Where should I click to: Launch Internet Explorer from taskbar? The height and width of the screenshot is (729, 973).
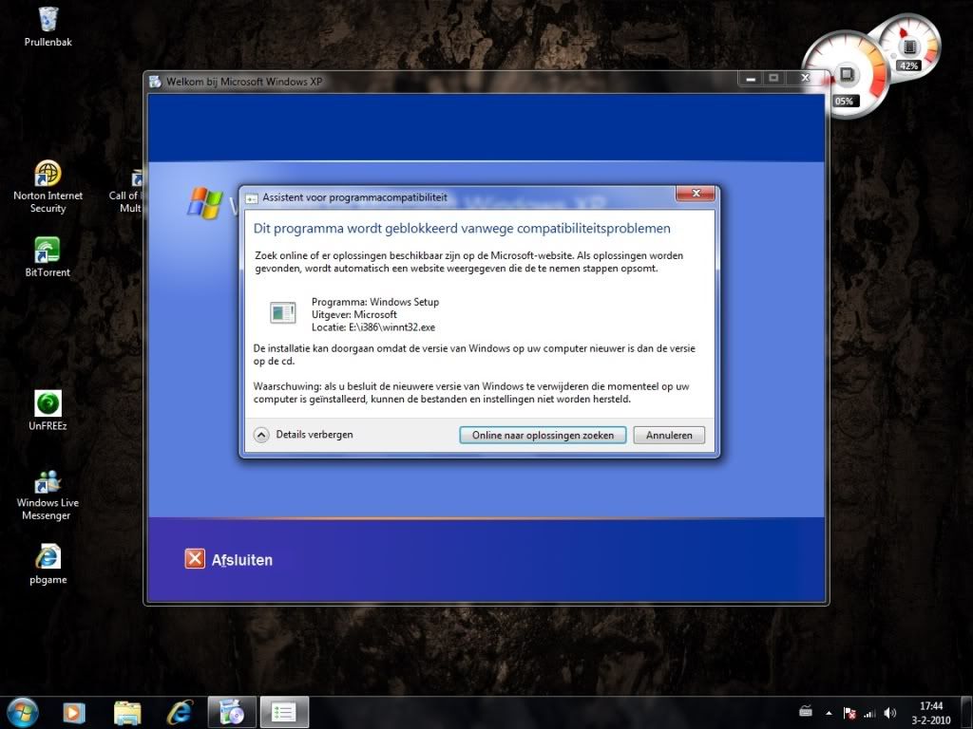point(180,713)
